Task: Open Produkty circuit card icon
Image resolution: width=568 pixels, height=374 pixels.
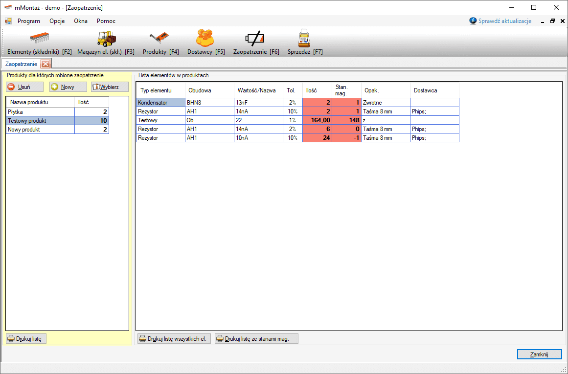Action: [x=160, y=39]
